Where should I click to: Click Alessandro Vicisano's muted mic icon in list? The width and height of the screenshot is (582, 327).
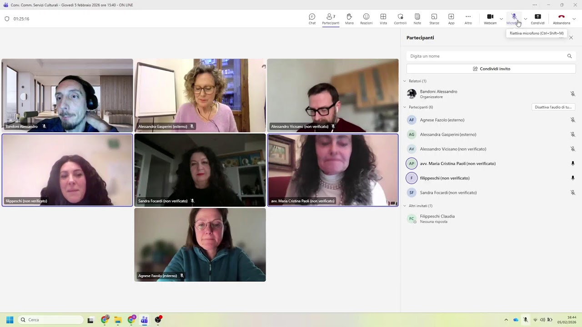[573, 149]
